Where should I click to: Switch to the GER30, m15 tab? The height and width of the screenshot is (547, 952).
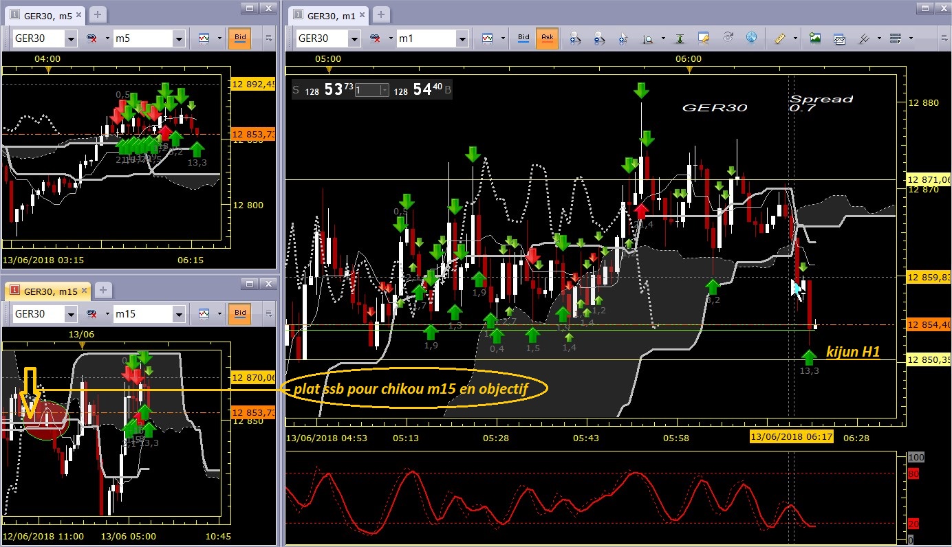pyautogui.click(x=47, y=291)
